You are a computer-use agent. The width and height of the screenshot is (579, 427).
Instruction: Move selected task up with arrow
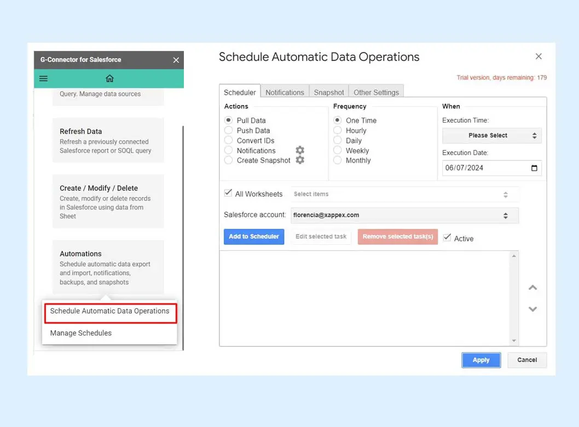(x=532, y=288)
